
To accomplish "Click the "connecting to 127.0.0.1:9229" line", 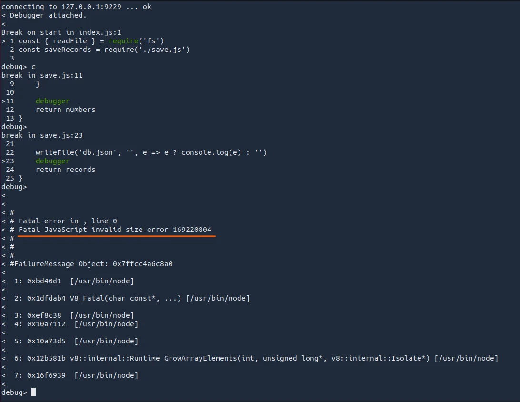I will coord(76,7).
